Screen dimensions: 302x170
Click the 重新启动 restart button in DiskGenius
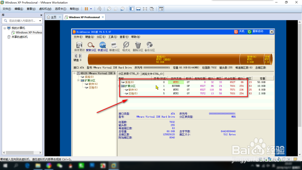coord(255,31)
